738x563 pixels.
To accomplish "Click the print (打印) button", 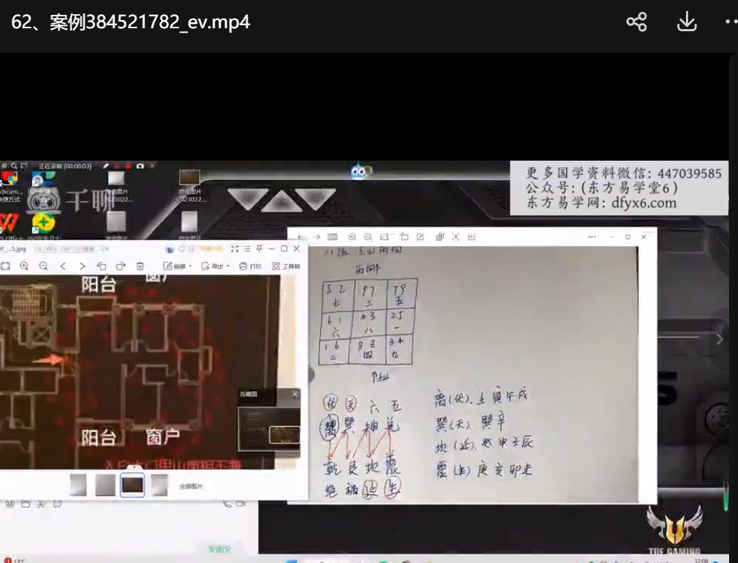I will point(250,266).
